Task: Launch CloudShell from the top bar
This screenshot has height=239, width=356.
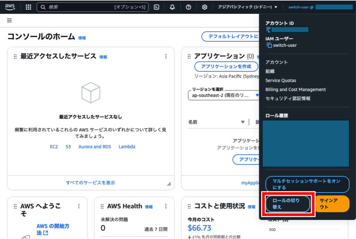Action: click(x=156, y=7)
